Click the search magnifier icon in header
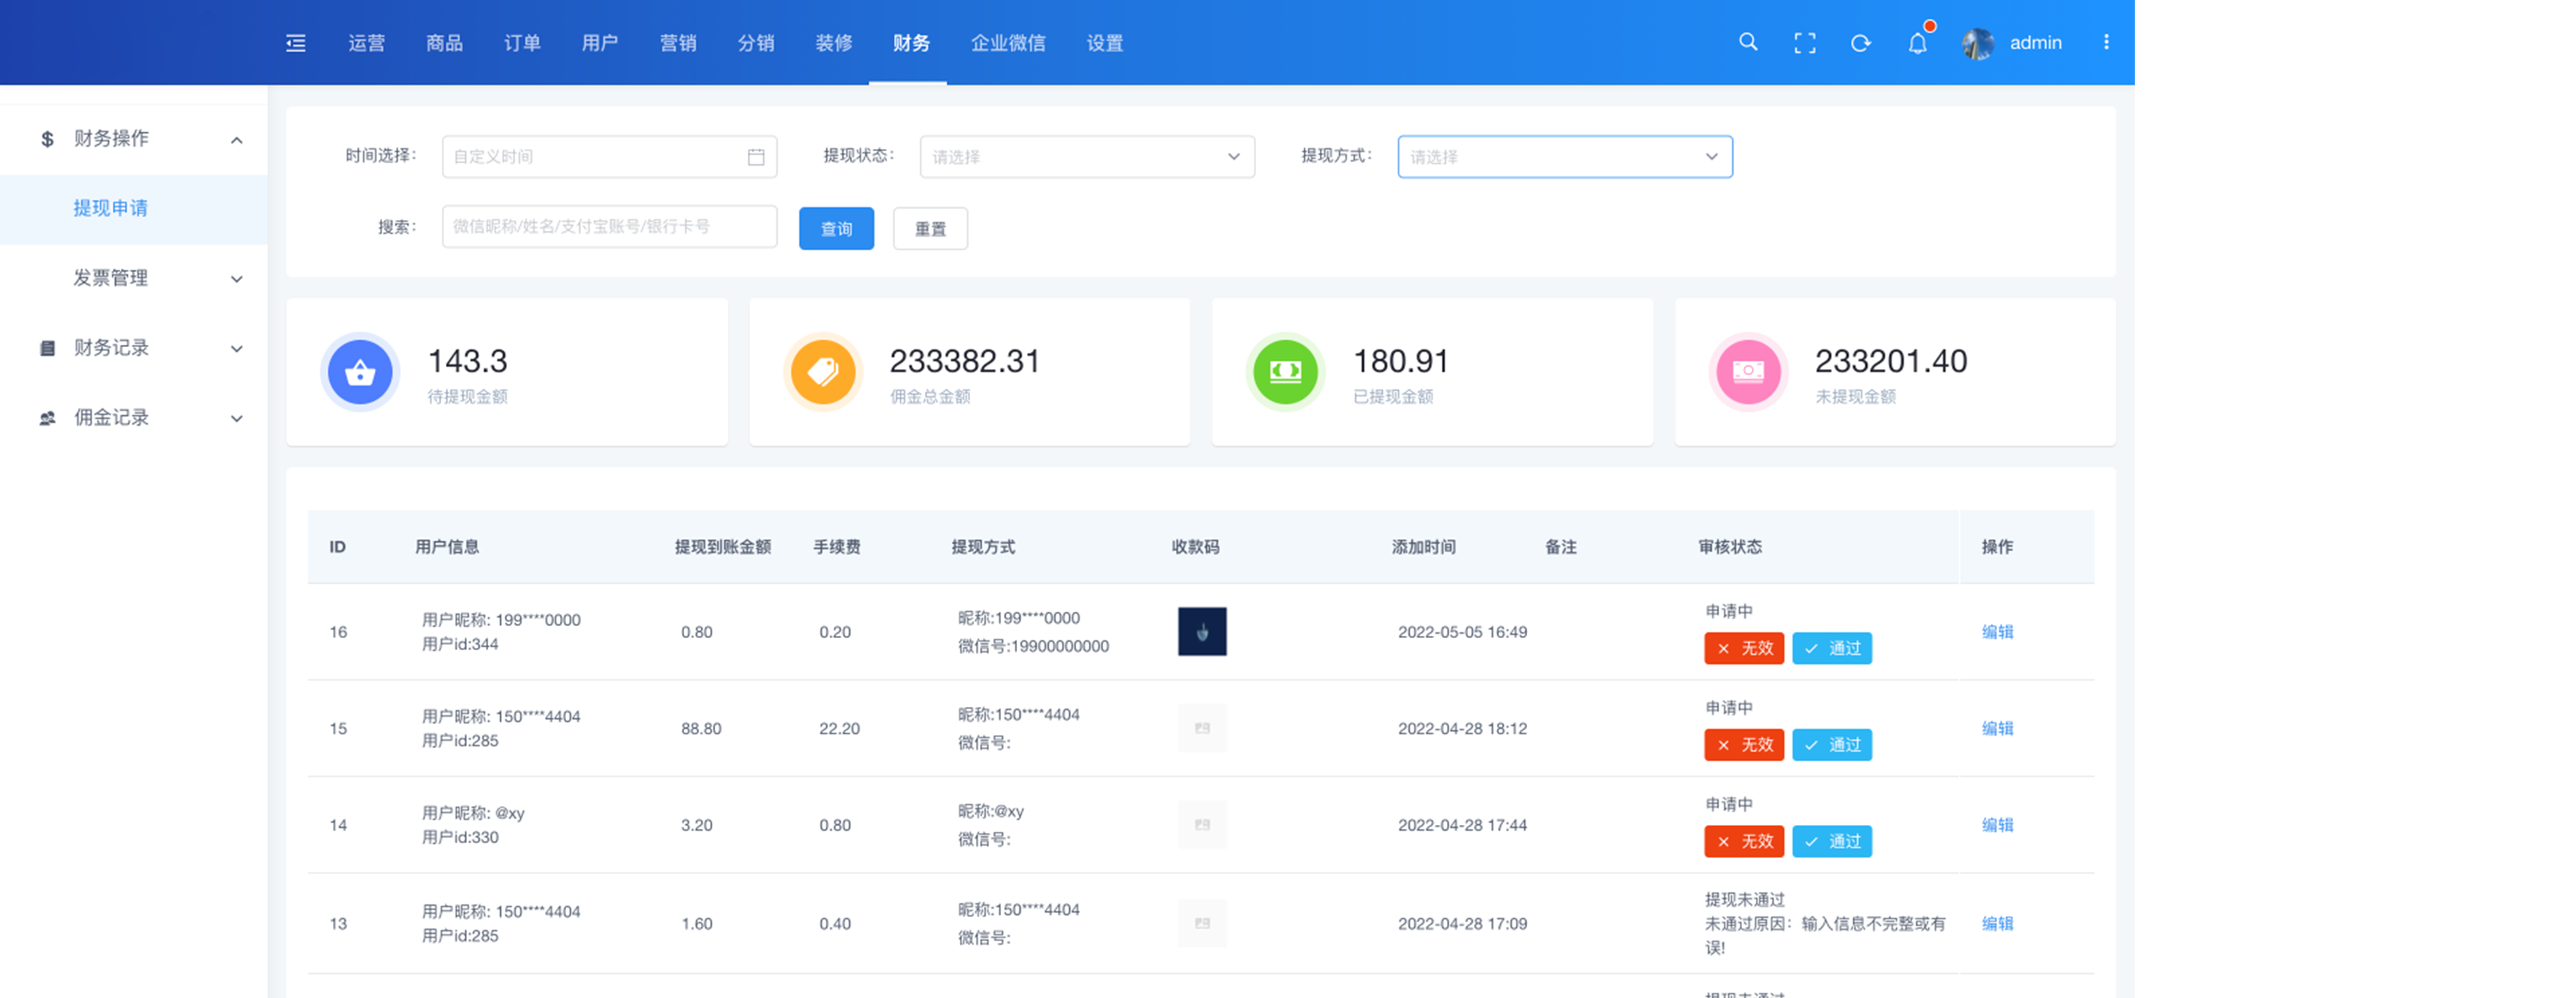 coord(1748,42)
